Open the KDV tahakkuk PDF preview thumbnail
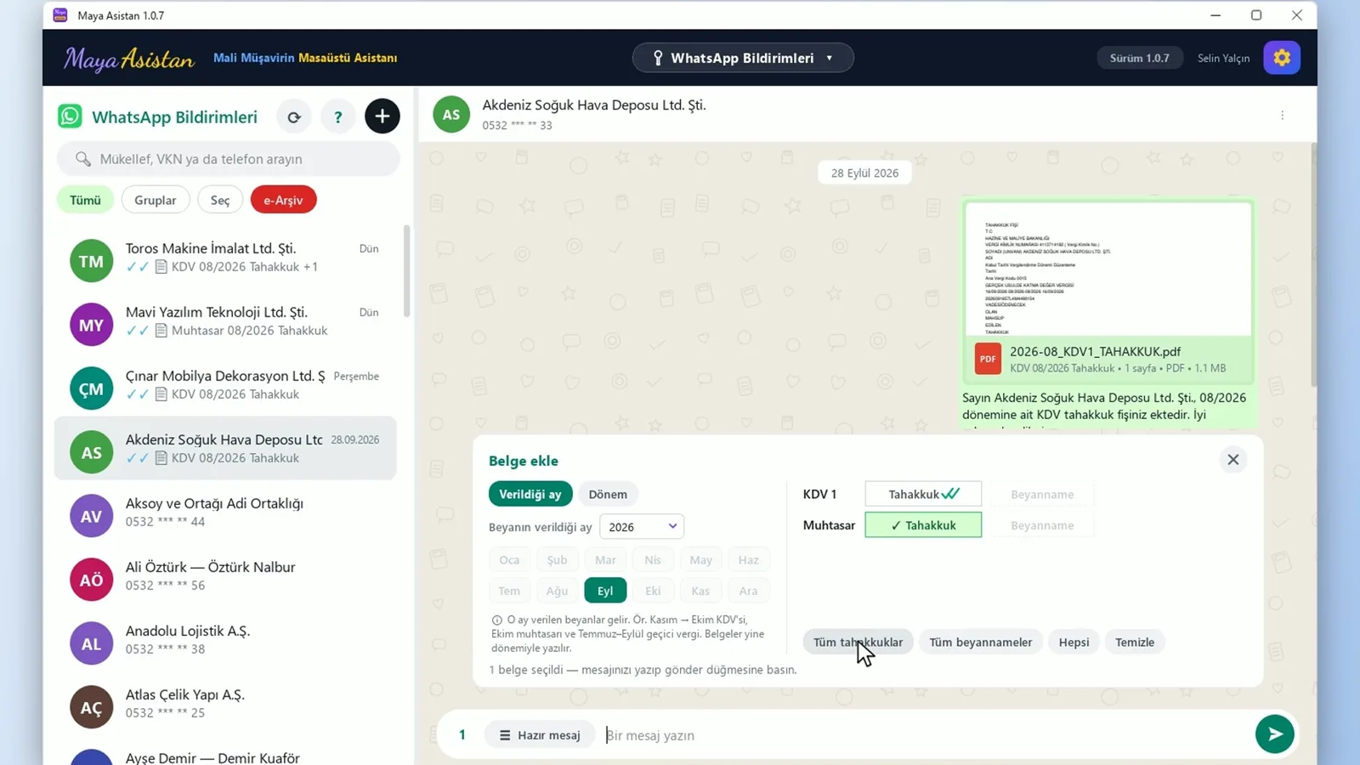1360x765 pixels. coord(1108,269)
